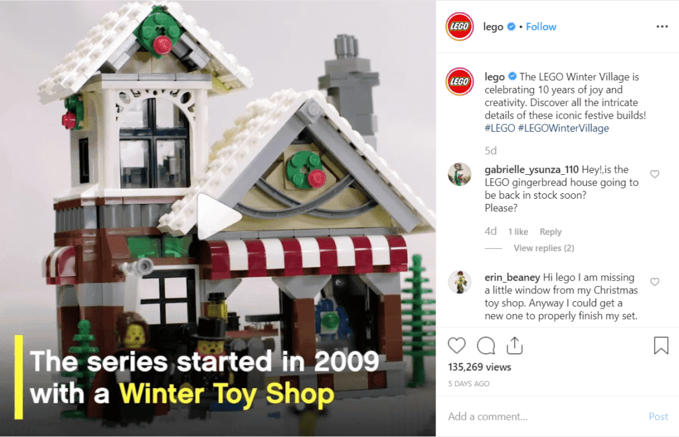Open comments via the speech bubble icon
Viewport: 679px width, 437px height.
point(486,346)
